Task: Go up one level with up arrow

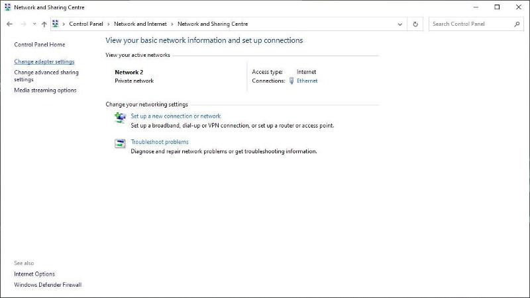Action: point(44,24)
